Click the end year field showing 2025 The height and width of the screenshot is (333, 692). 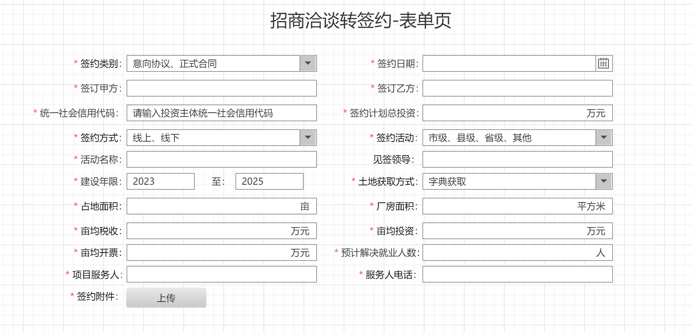269,181
